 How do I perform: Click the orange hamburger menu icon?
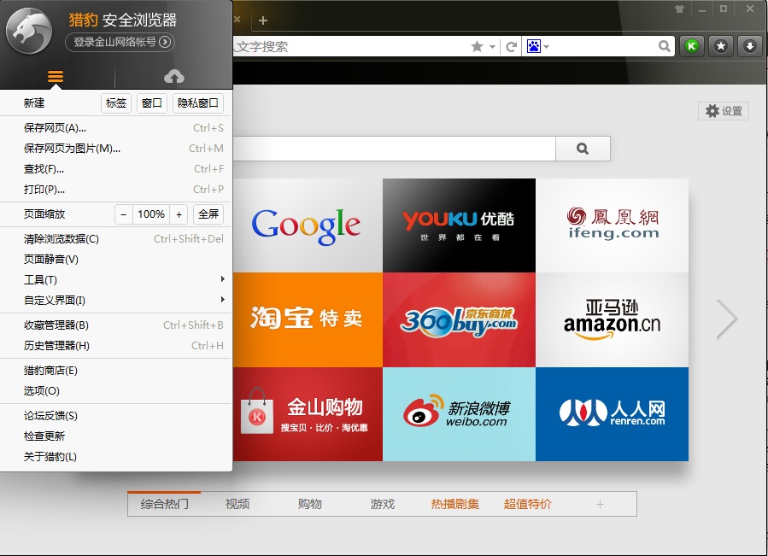click(56, 78)
